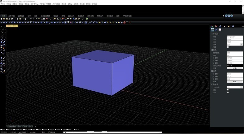Expand the 文件名称 wallpaper dropdown
This screenshot has height=134, width=244.
click(242, 87)
